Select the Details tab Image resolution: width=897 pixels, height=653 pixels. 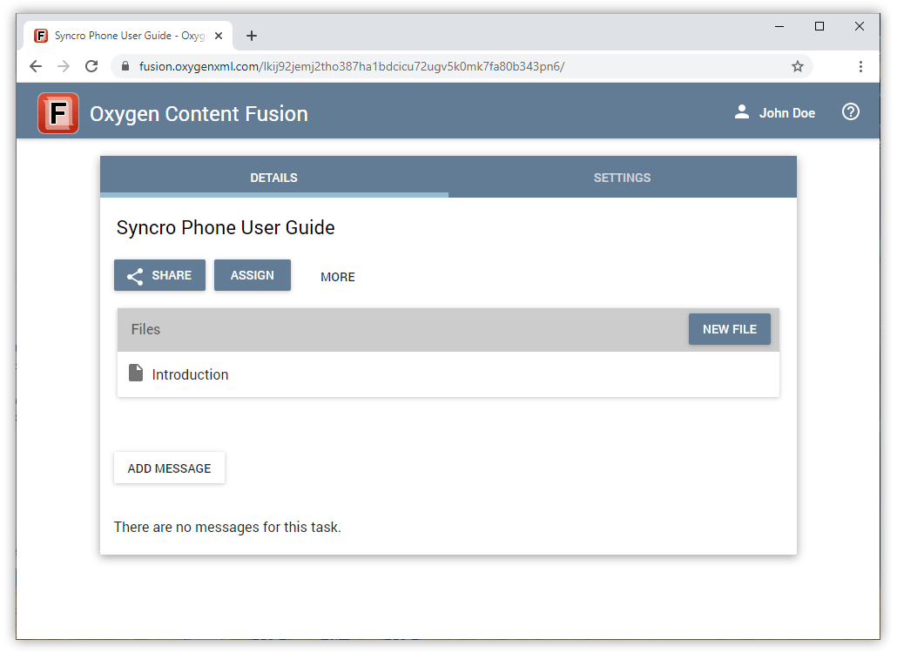[274, 178]
